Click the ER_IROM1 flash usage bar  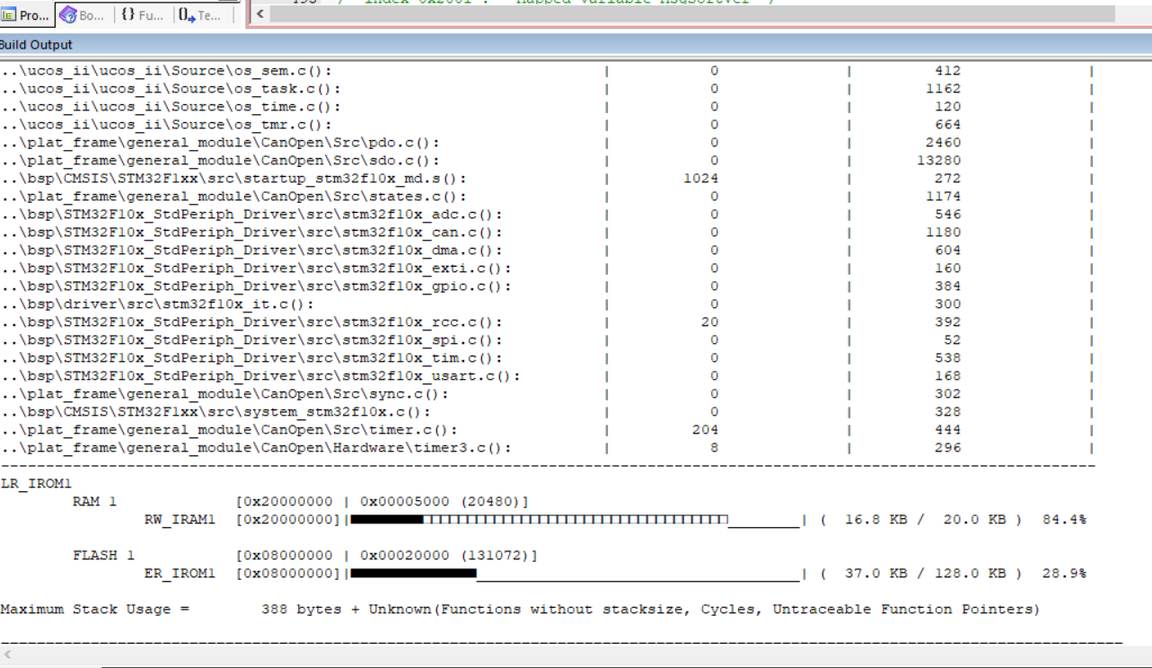click(x=575, y=573)
